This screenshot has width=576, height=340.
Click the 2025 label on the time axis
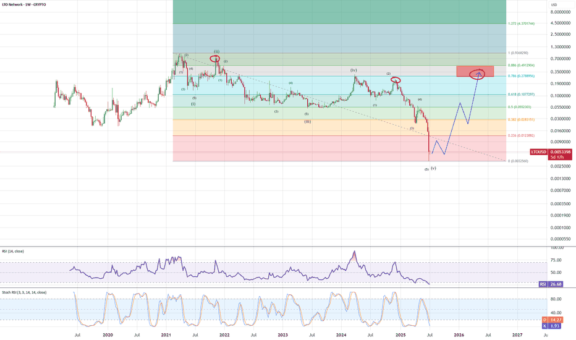point(400,335)
